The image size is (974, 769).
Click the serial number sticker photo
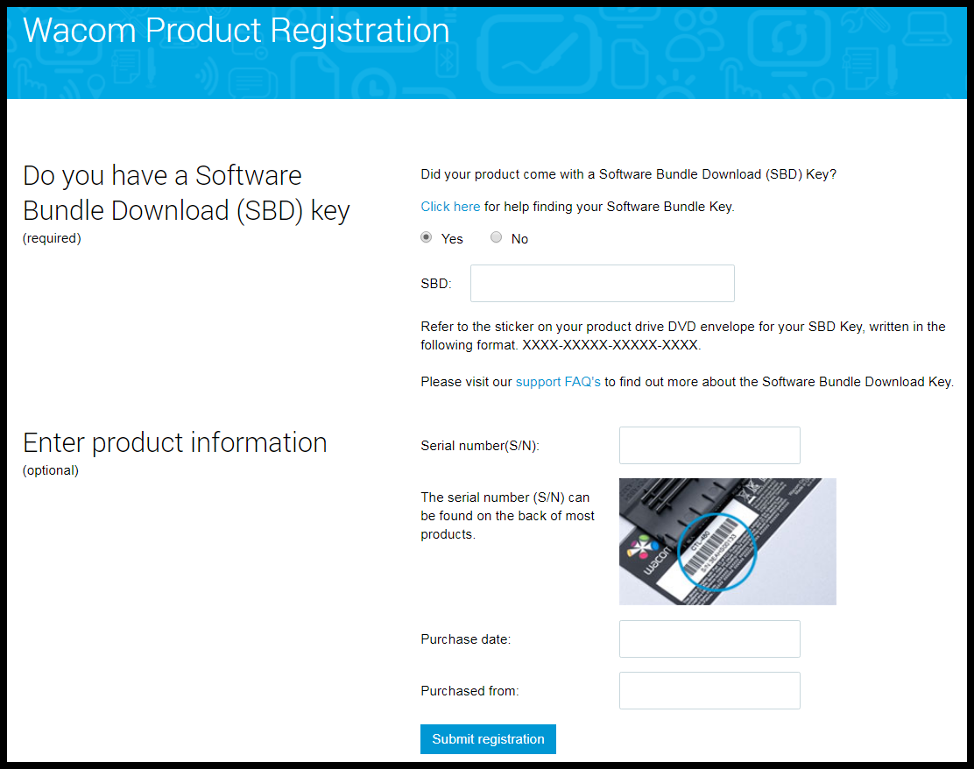point(727,541)
